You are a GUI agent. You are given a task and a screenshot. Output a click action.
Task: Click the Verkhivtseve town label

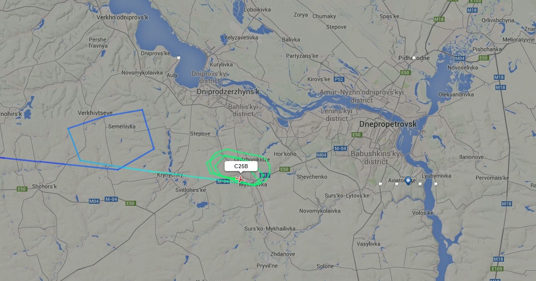coord(95,113)
